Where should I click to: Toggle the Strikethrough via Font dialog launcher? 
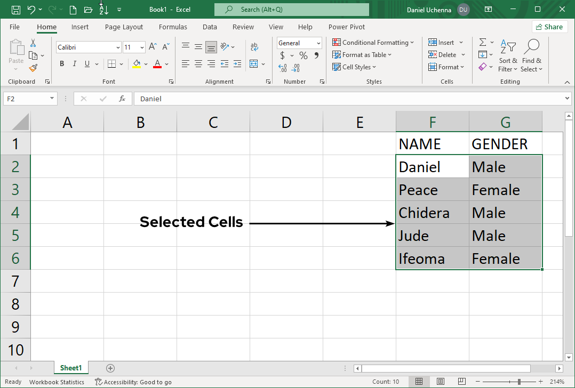[x=170, y=82]
